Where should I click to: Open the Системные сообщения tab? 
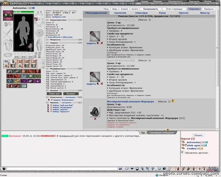[x=162, y=132]
